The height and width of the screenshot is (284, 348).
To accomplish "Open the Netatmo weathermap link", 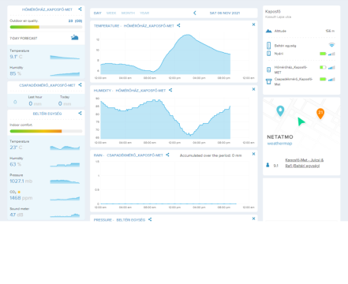I will (x=279, y=144).
